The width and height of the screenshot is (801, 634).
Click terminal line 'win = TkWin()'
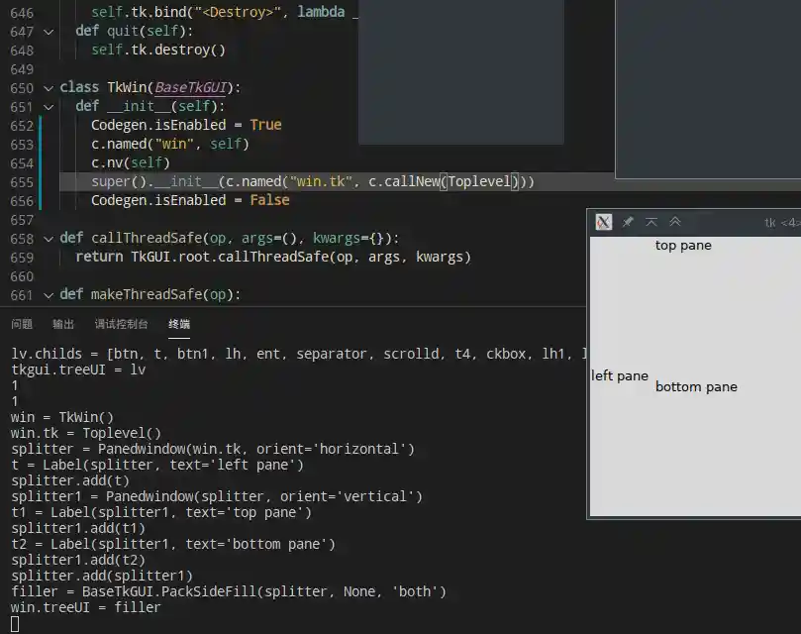click(62, 417)
